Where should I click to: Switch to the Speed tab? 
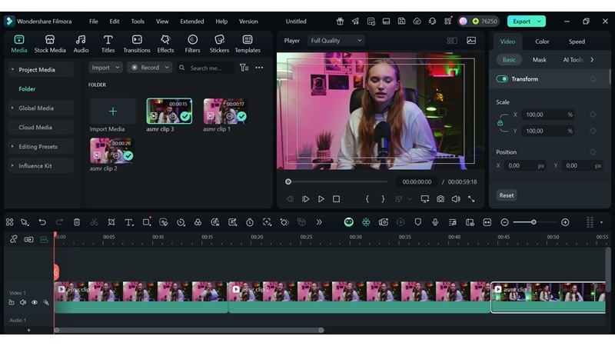pyautogui.click(x=577, y=42)
